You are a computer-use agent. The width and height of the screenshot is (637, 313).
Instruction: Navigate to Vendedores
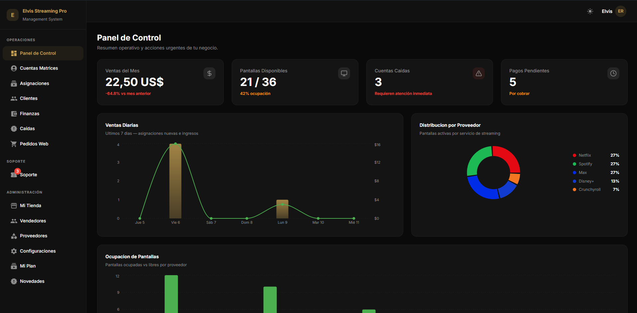tap(33, 221)
